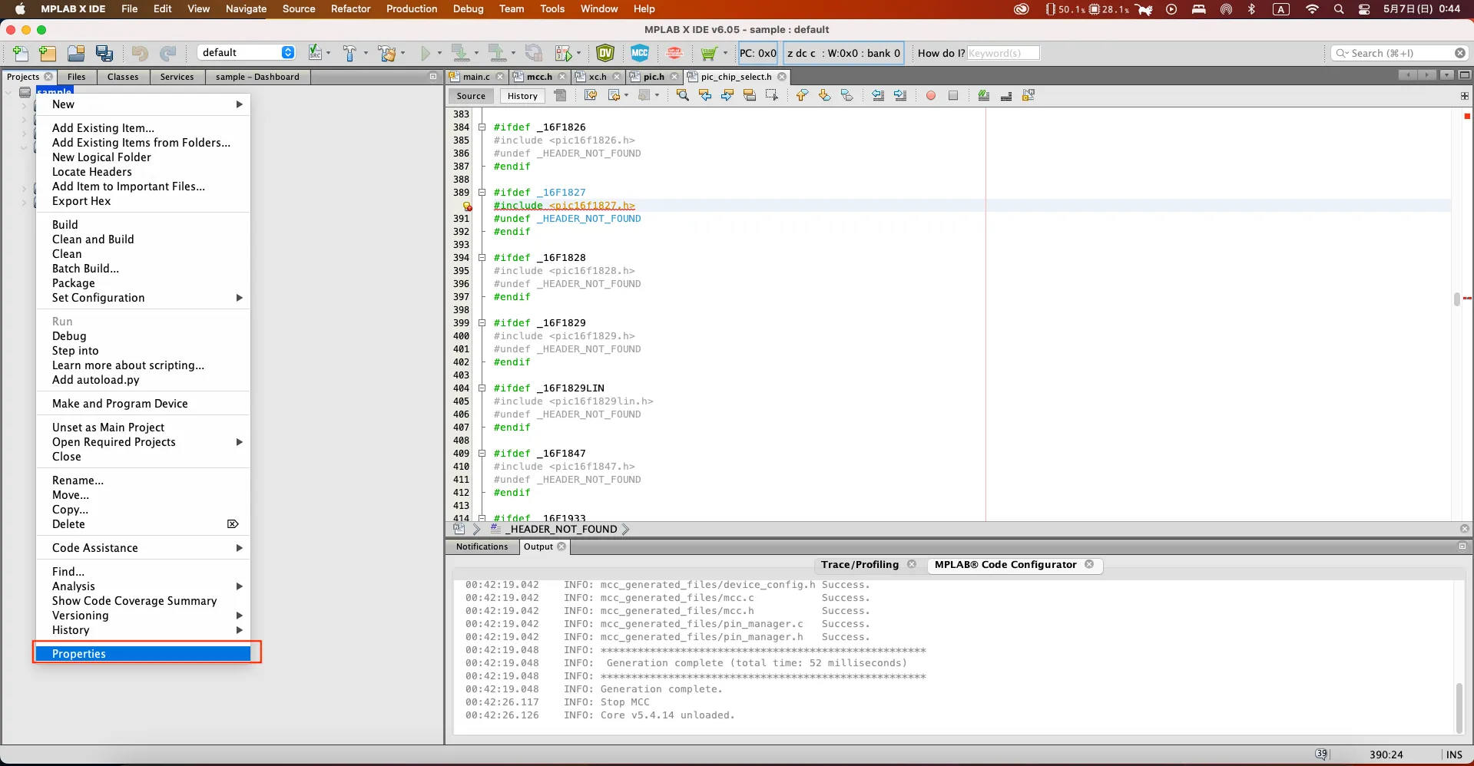This screenshot has height=766, width=1474.
Task: Open macOS Spotlight search icon
Action: [x=1339, y=9]
